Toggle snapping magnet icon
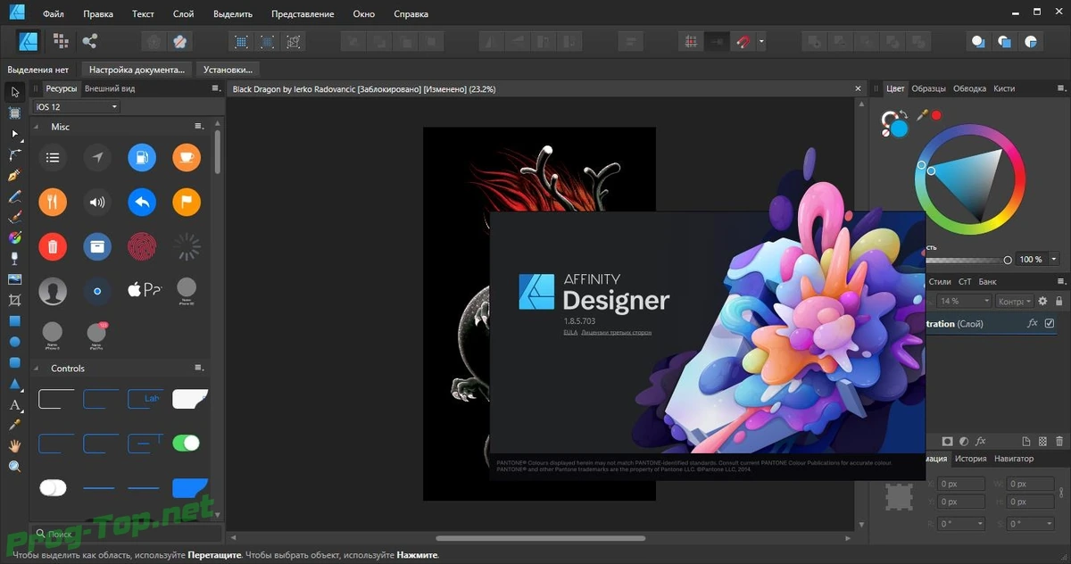1071x564 pixels. [743, 41]
